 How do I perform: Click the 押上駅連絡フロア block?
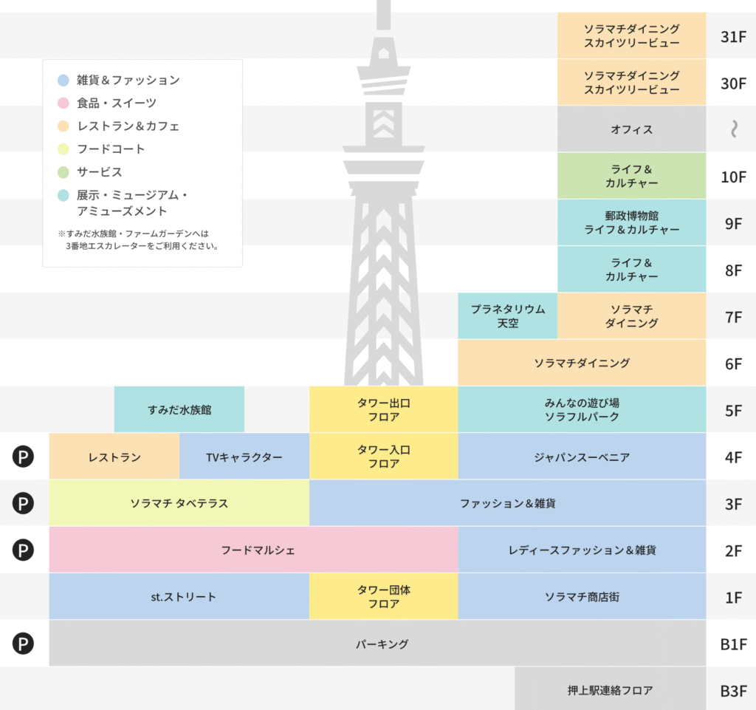pyautogui.click(x=610, y=691)
